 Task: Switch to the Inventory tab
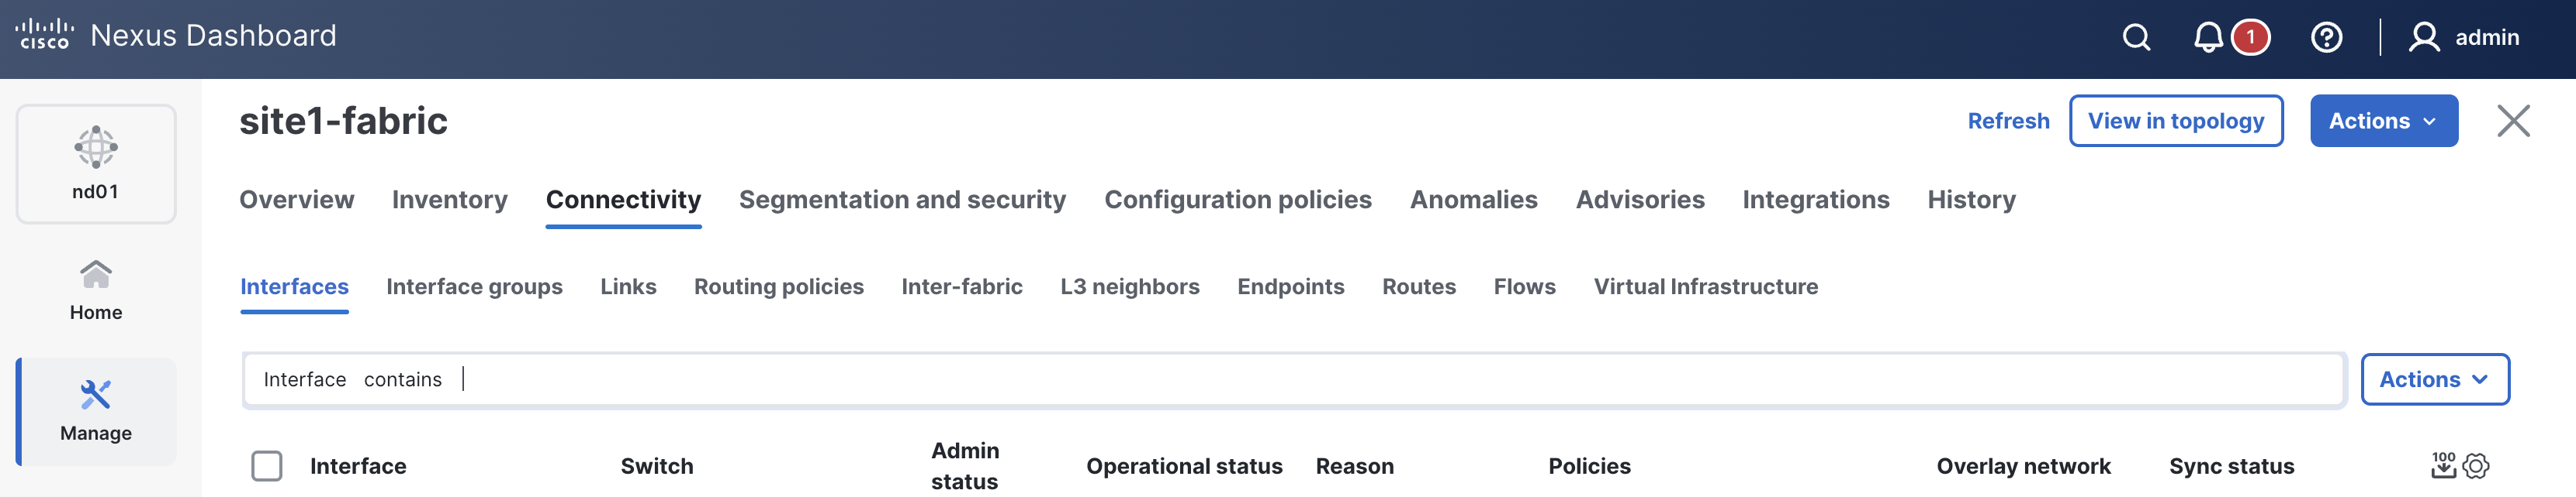tap(450, 200)
